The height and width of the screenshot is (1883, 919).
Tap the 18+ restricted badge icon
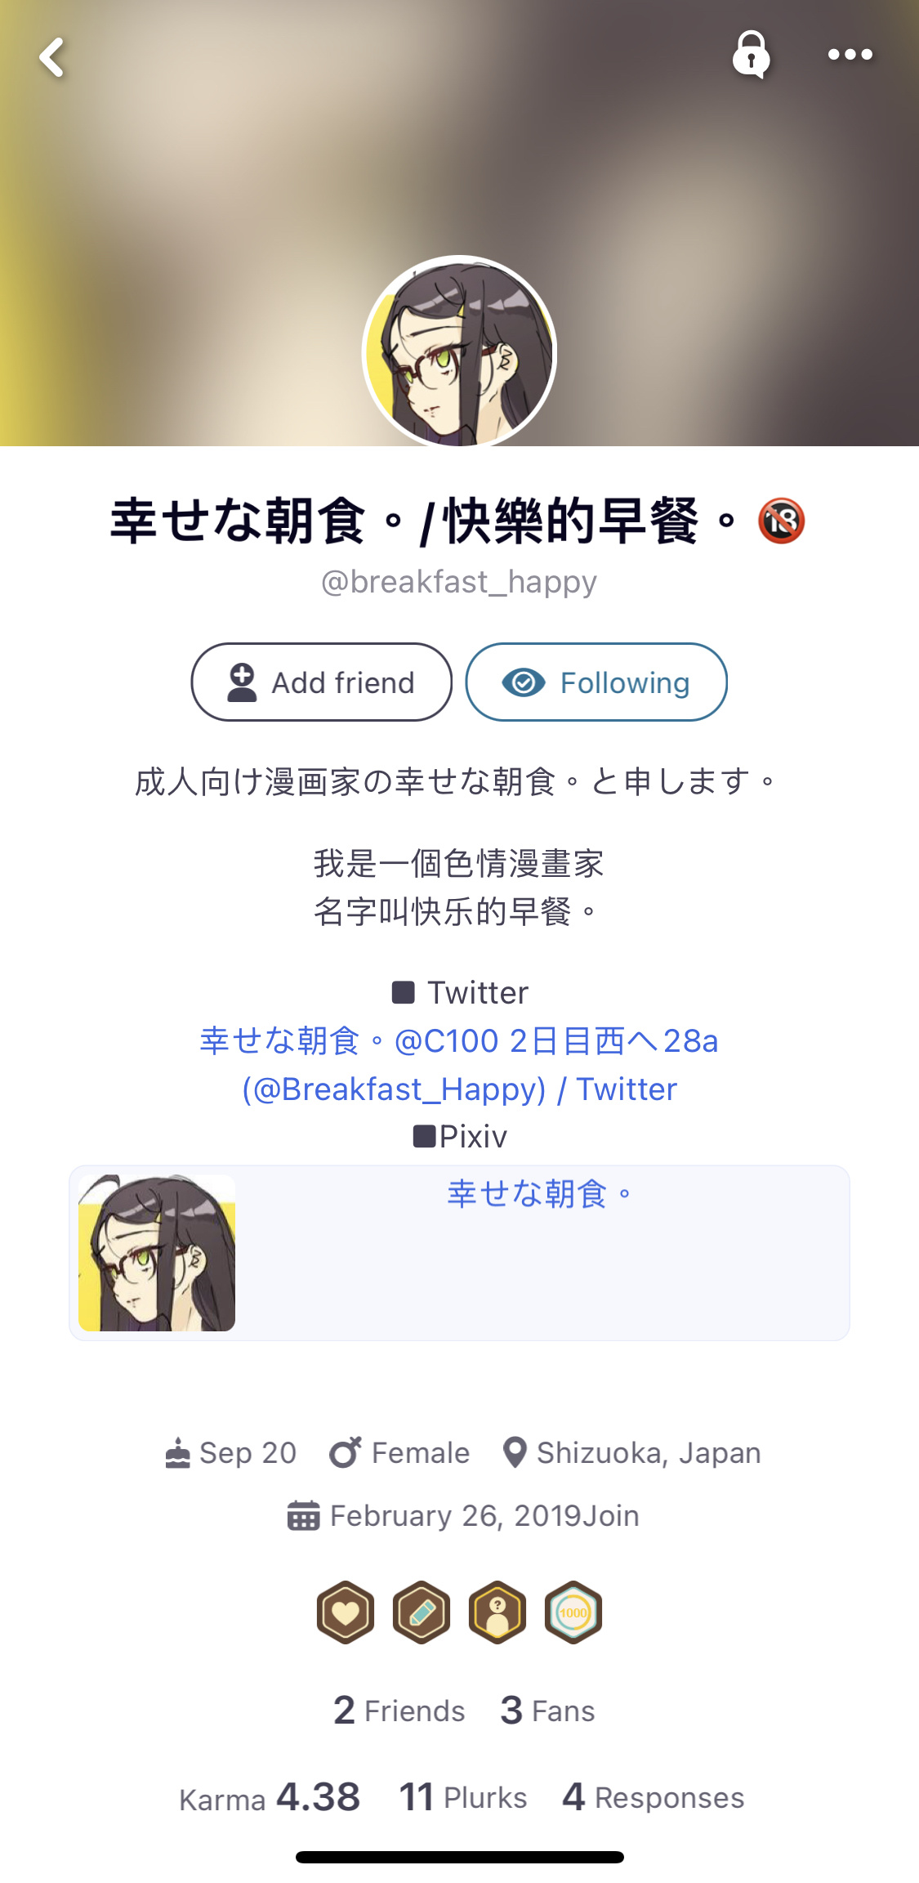click(782, 521)
